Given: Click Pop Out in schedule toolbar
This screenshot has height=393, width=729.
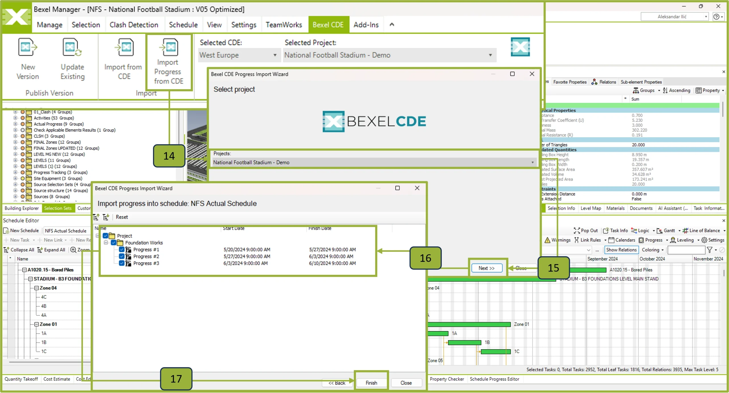Looking at the screenshot, I should (586, 231).
